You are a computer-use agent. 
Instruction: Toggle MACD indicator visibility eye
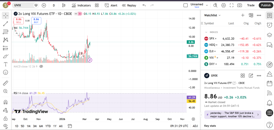[41, 66]
